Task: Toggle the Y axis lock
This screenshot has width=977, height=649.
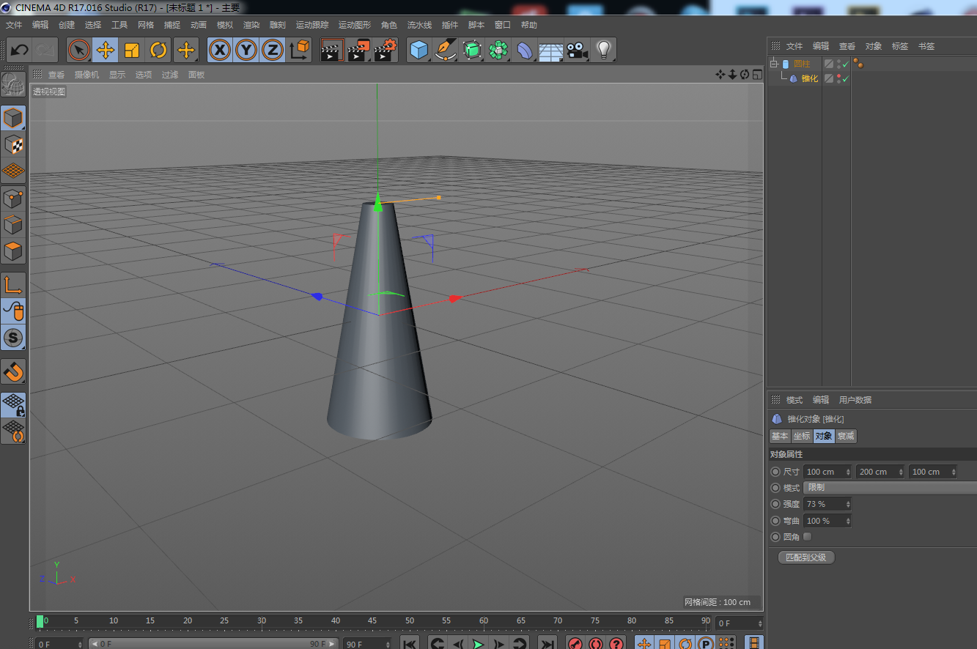Action: point(246,51)
